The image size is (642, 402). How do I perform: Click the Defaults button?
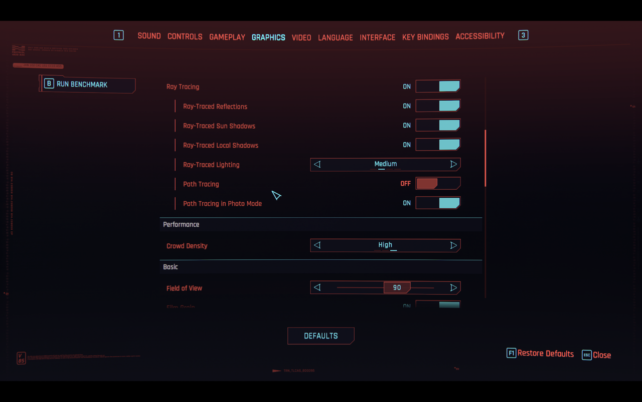pos(321,336)
